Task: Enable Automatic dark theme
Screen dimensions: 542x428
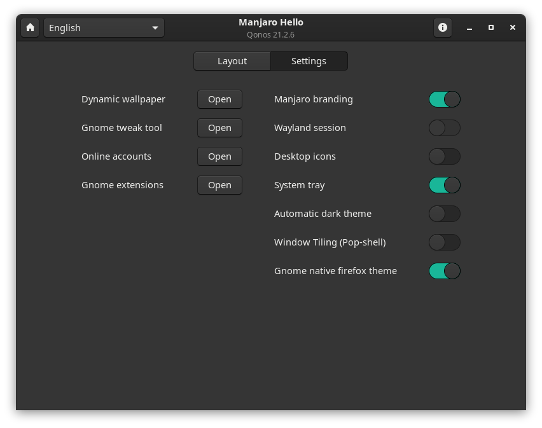Action: [x=444, y=214]
